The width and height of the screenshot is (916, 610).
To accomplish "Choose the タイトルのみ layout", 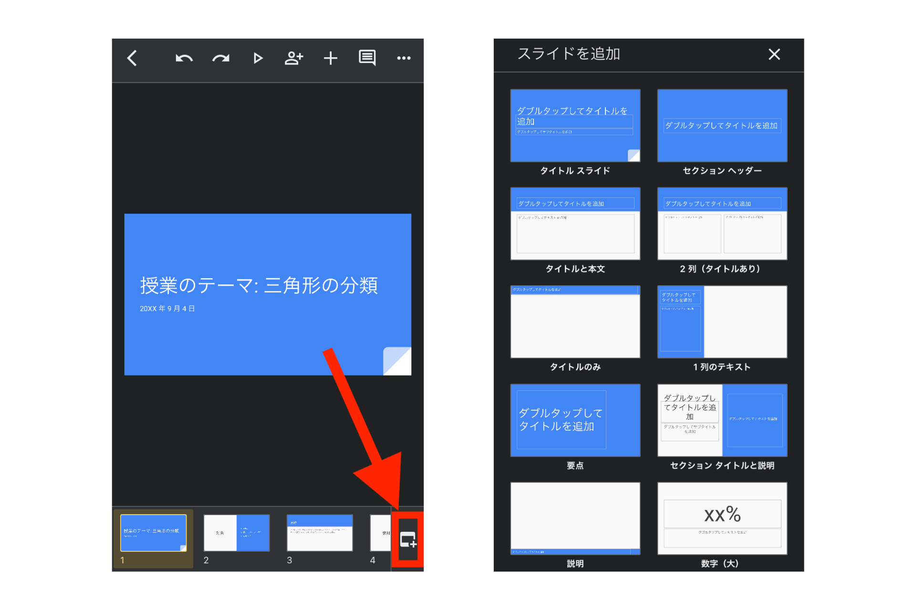I will 575,322.
